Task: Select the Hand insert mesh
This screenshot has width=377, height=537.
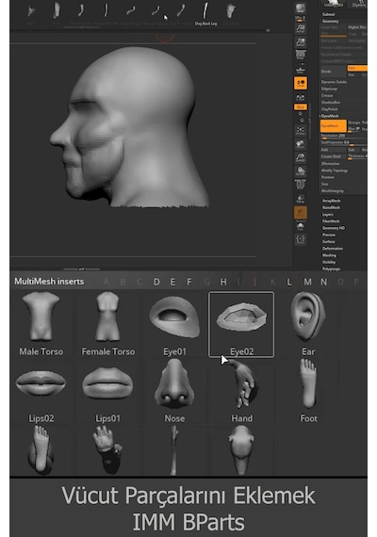Action: tap(241, 391)
